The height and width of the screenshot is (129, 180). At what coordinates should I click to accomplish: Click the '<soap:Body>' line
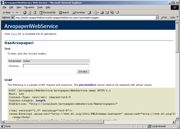click(x=21, y=117)
